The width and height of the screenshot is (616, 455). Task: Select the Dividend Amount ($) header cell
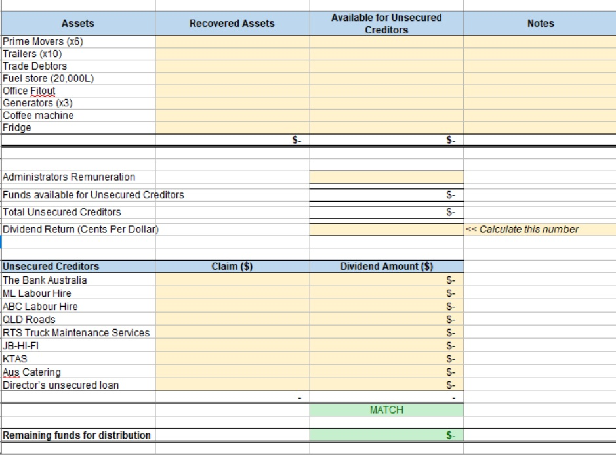[x=386, y=266]
